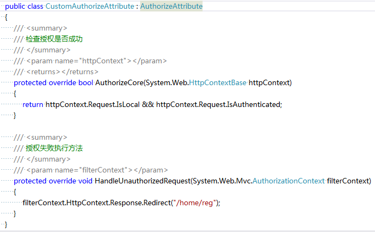Viewport: 375px width, 232px height.
Task: Click Response.Redirect call
Action: pos(140,203)
